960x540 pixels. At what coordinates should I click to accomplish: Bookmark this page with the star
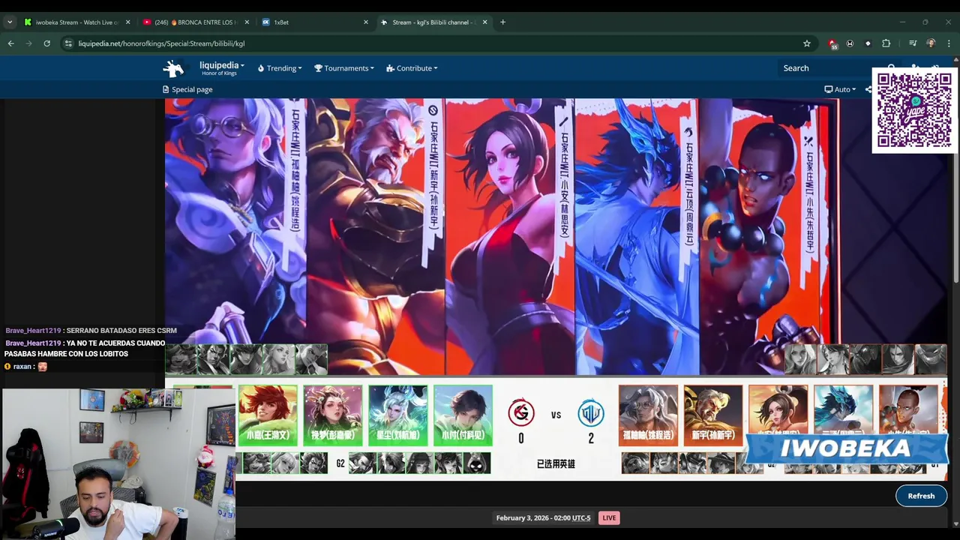pyautogui.click(x=807, y=43)
